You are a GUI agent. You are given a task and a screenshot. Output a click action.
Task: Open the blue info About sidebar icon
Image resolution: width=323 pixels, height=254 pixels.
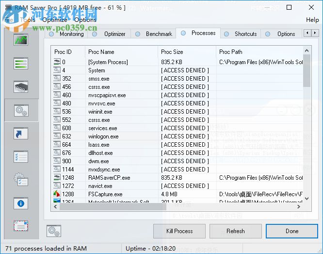[x=21, y=203]
